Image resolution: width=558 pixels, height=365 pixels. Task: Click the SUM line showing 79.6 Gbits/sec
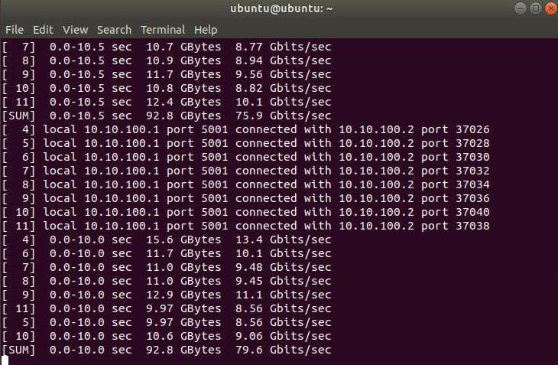(167, 350)
